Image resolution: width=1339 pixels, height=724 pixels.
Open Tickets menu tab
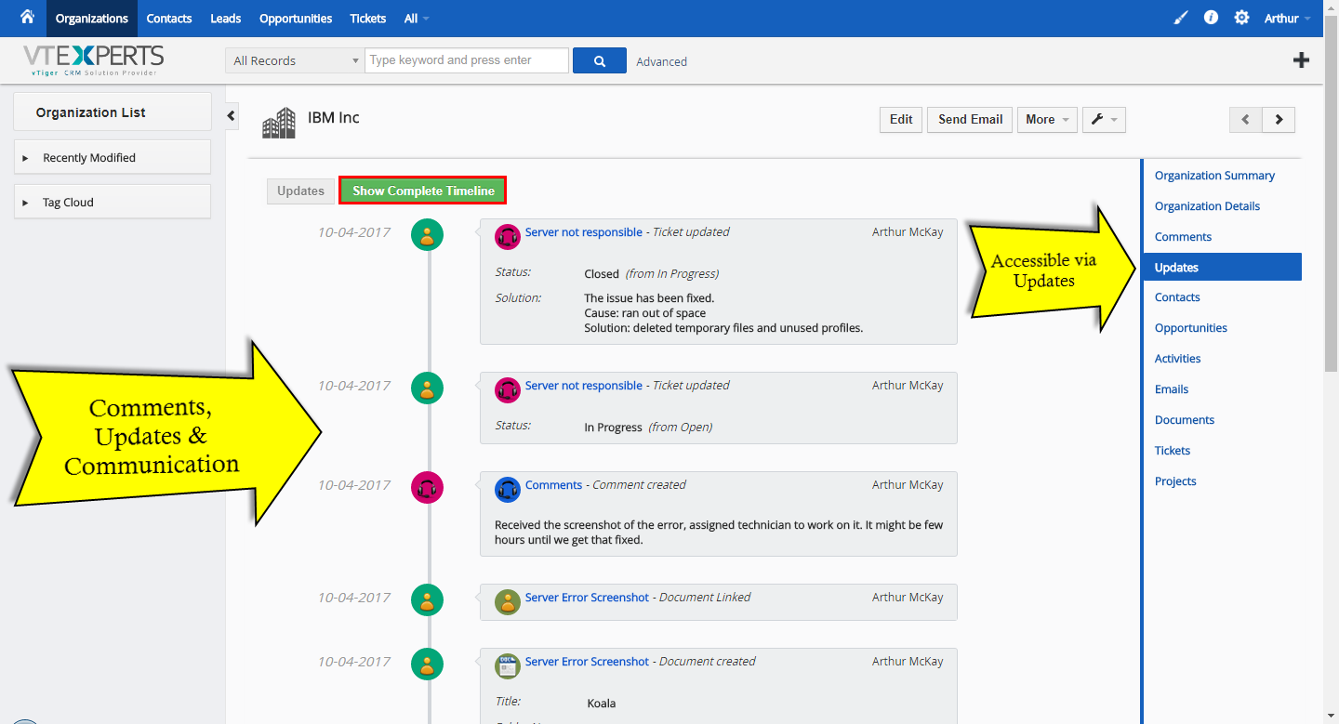(367, 19)
